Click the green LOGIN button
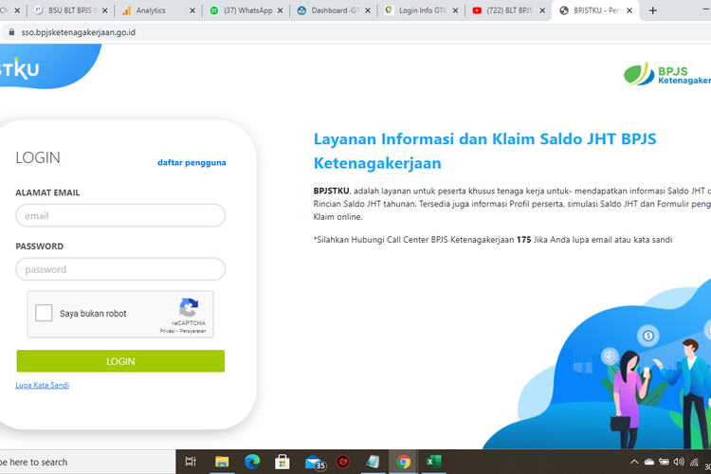The image size is (711, 474). click(x=120, y=361)
